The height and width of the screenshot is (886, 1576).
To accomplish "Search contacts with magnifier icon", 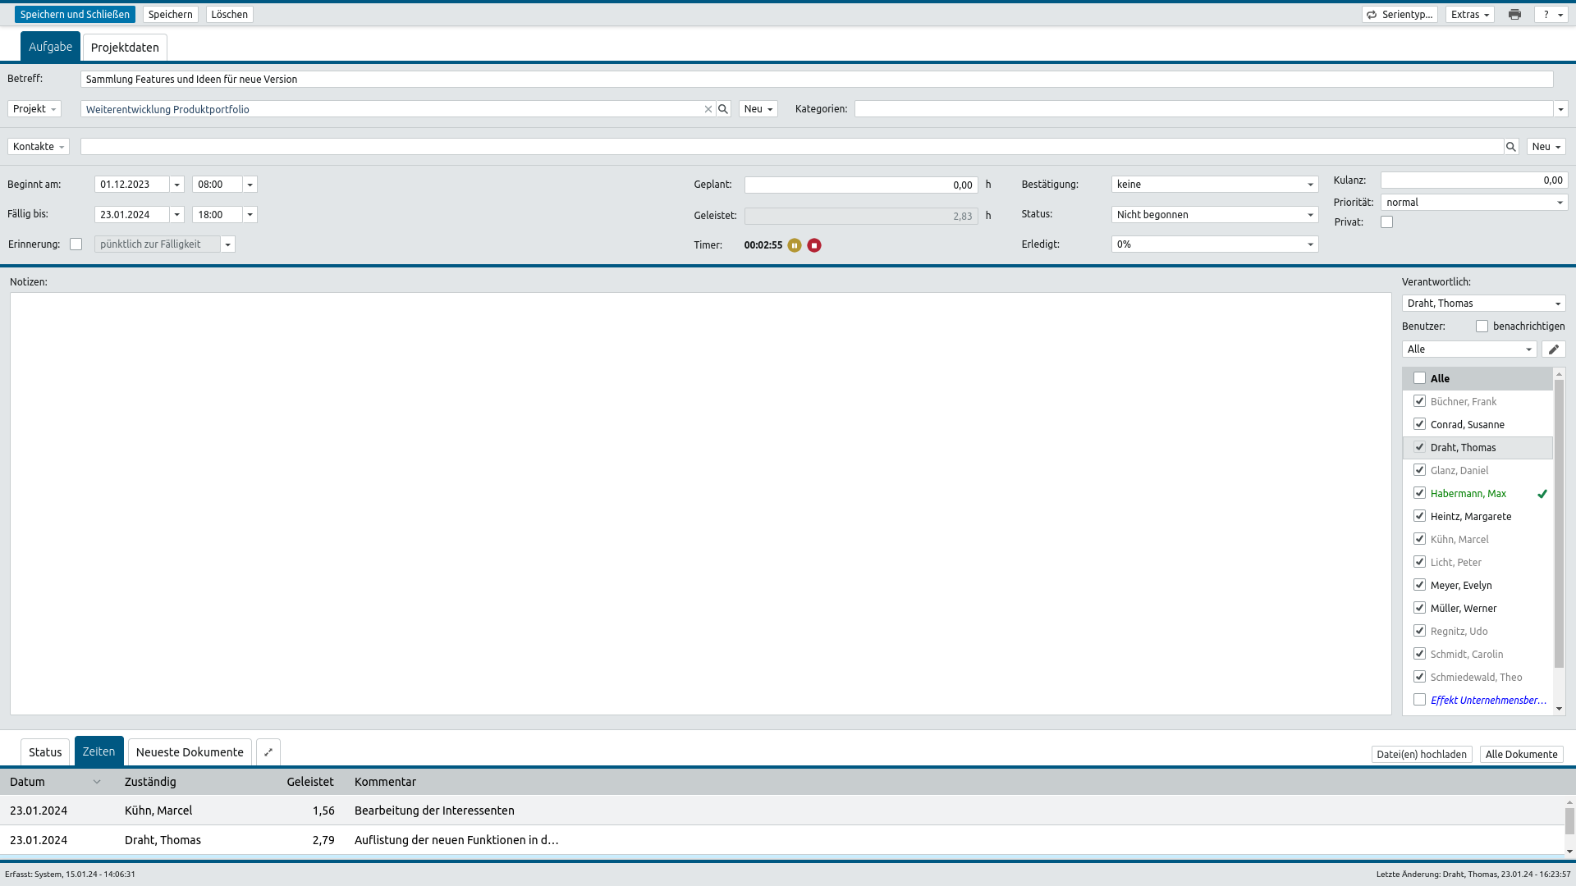I will 1511,147.
